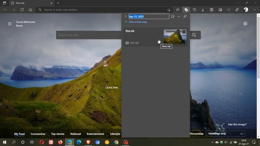Open a new tab with plus button

pos(58,3)
